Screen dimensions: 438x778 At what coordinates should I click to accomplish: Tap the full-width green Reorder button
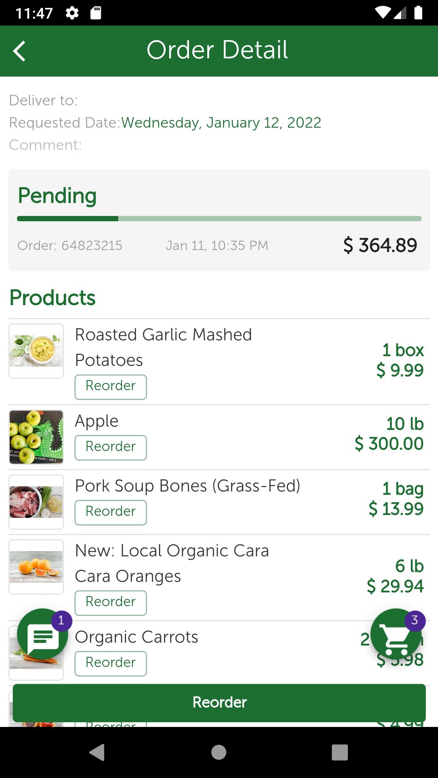coord(219,703)
